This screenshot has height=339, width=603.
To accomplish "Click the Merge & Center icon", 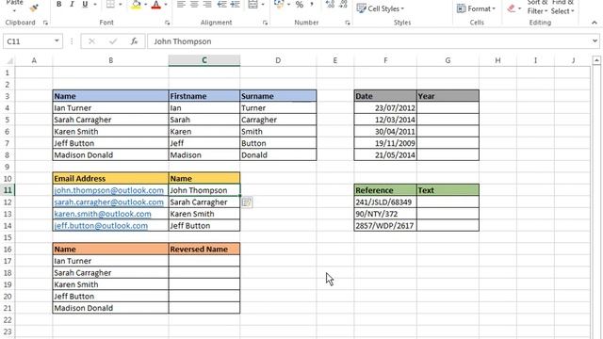I will [x=253, y=5].
